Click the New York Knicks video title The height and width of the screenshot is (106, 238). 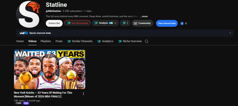[43, 95]
